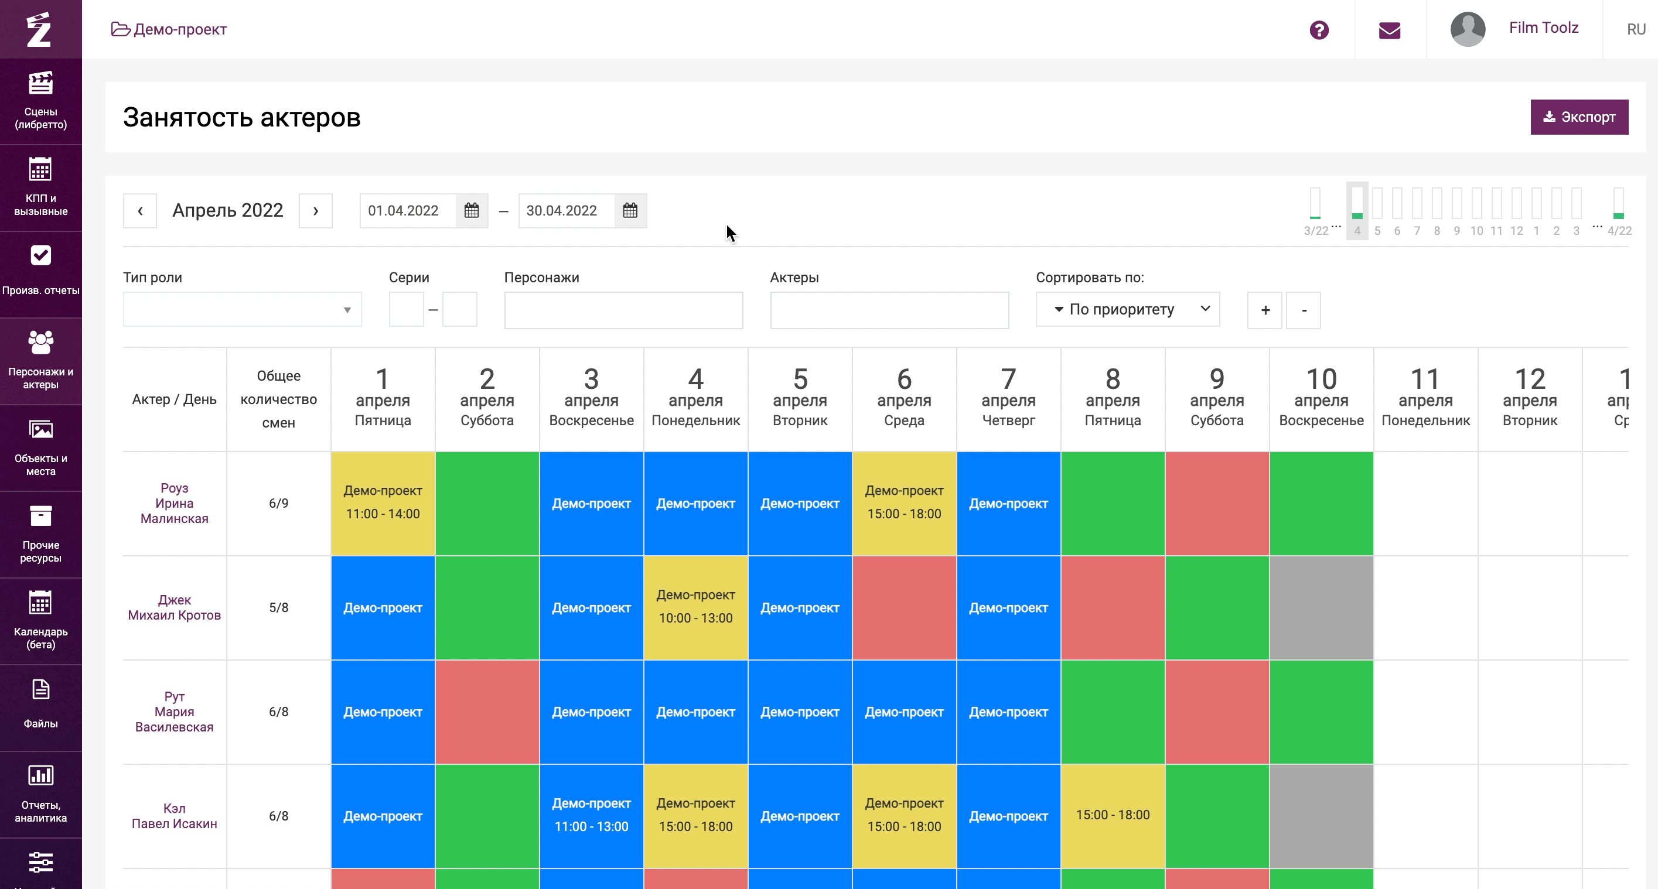Open Объекты и места section

pyautogui.click(x=40, y=447)
